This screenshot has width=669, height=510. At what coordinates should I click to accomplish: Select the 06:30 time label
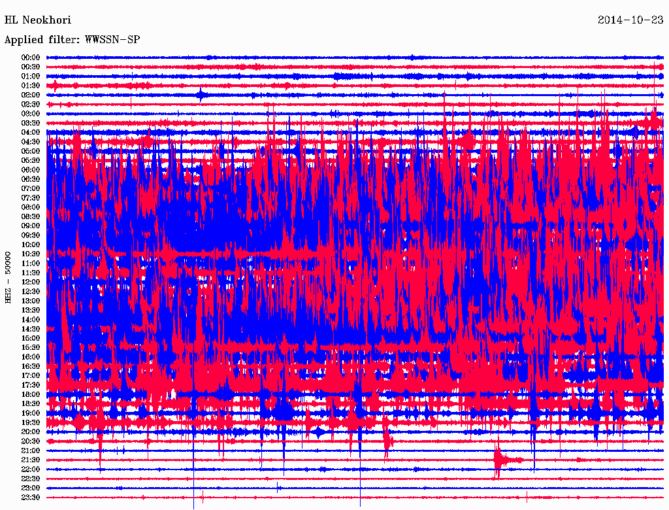30,179
